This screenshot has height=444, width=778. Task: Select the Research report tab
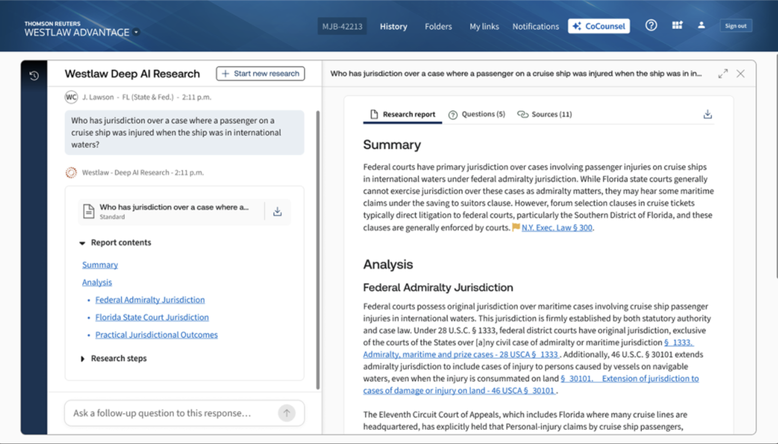[403, 114]
